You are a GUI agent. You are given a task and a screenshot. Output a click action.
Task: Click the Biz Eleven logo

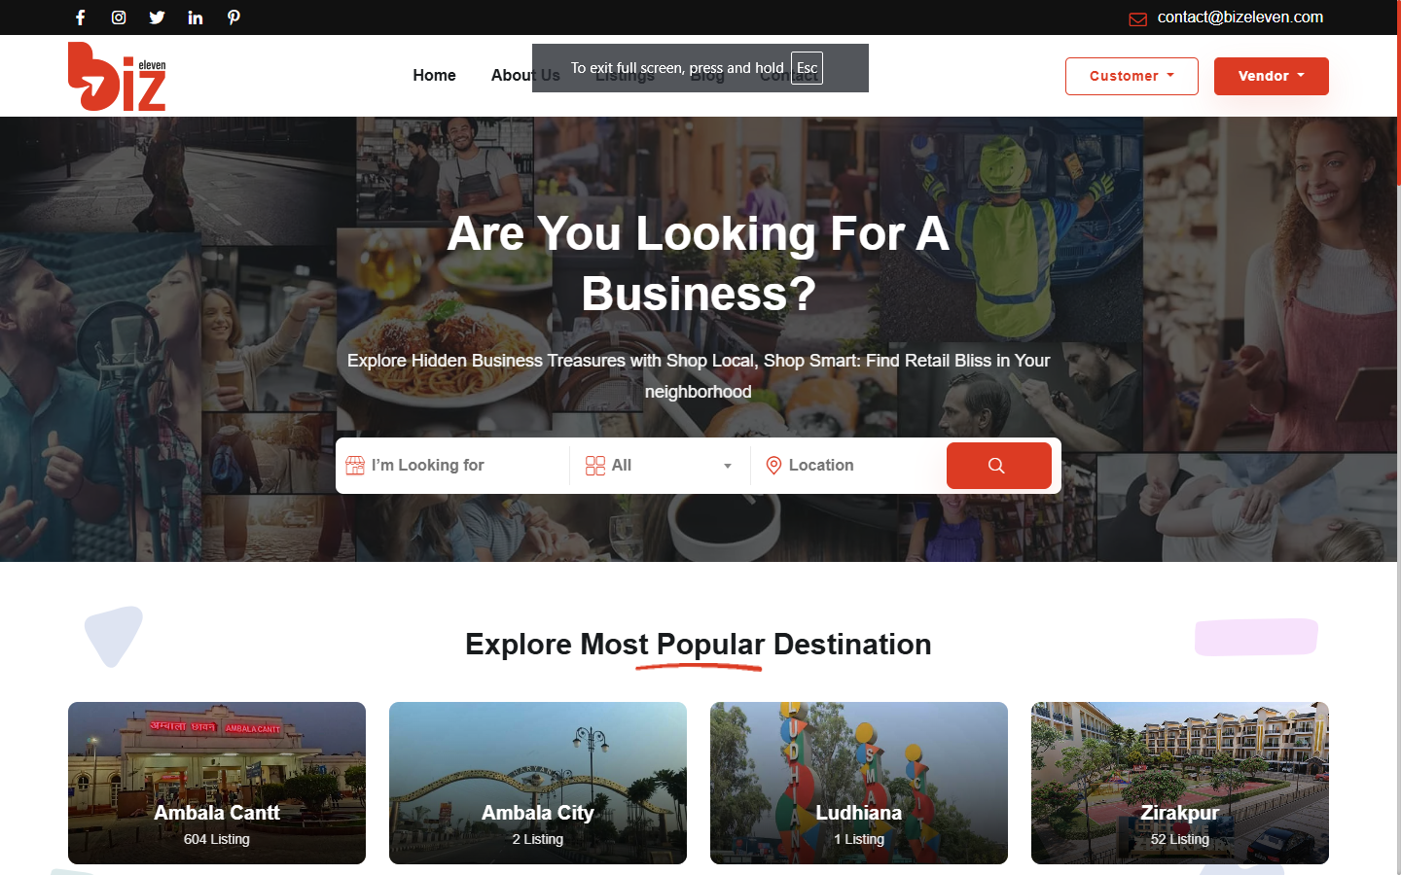pyautogui.click(x=117, y=77)
